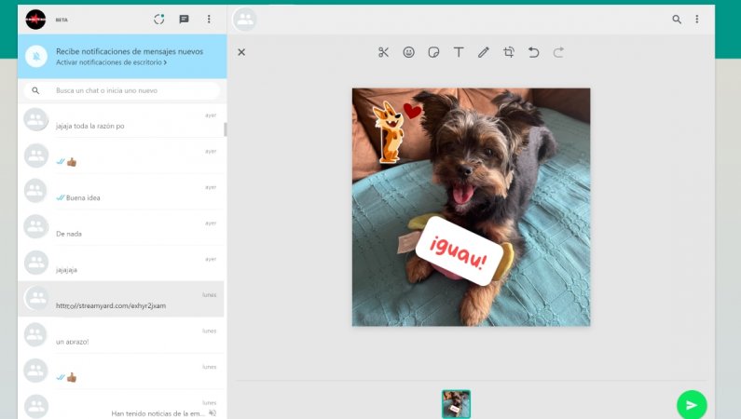The height and width of the screenshot is (419, 741).
Task: Send the edited image
Action: tap(692, 405)
